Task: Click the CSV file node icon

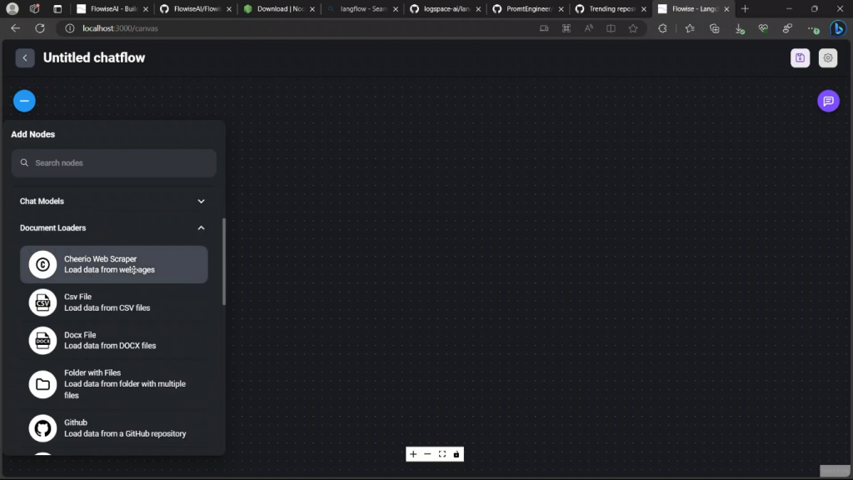Action: [x=42, y=302]
